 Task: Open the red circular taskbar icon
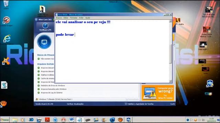pos(63,120)
